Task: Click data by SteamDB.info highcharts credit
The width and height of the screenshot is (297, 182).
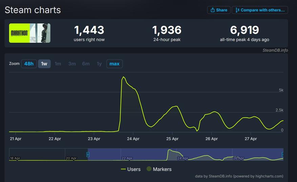Action: tap(239, 176)
